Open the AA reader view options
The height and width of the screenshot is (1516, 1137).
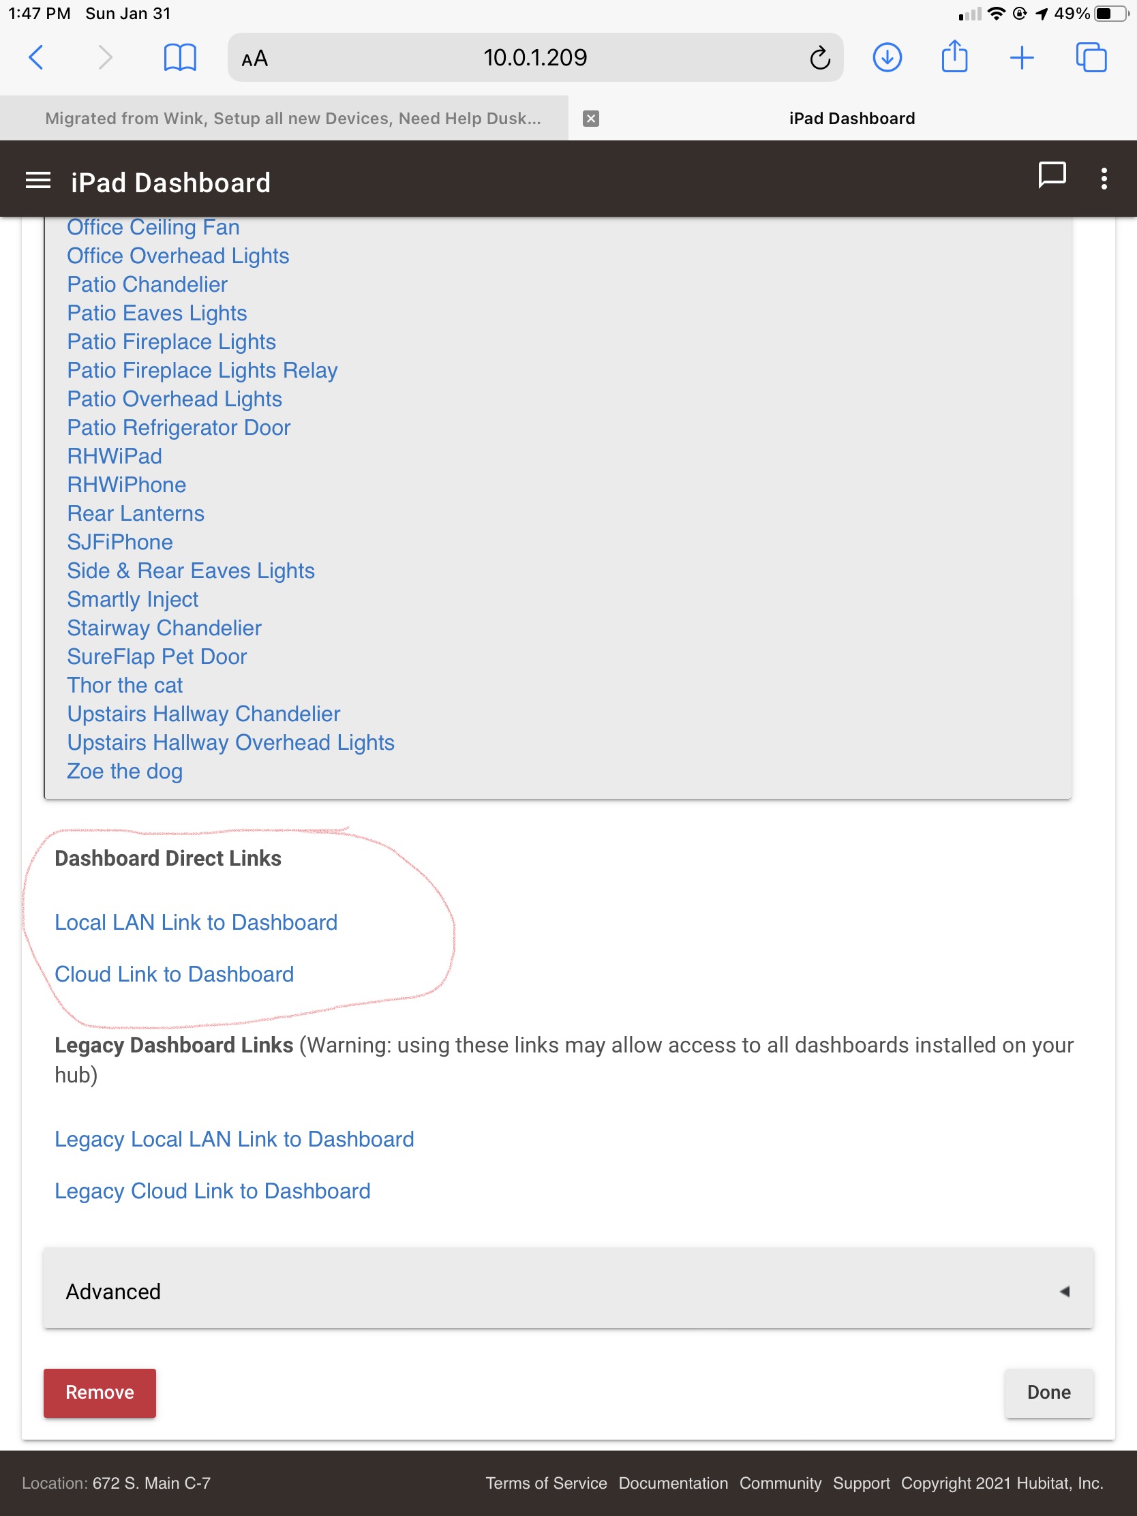coord(254,59)
